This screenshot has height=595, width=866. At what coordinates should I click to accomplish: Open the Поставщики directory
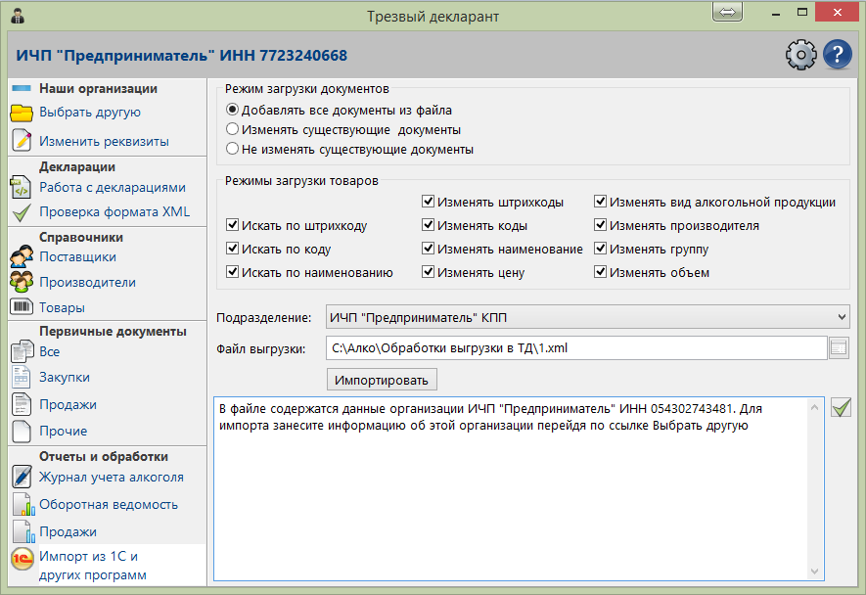[77, 257]
